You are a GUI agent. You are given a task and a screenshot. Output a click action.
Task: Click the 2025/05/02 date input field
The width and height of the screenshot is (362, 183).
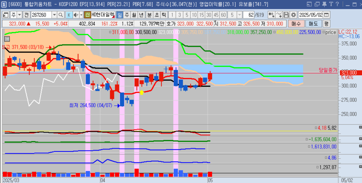(311, 15)
